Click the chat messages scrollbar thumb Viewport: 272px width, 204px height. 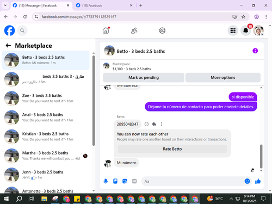click(261, 156)
